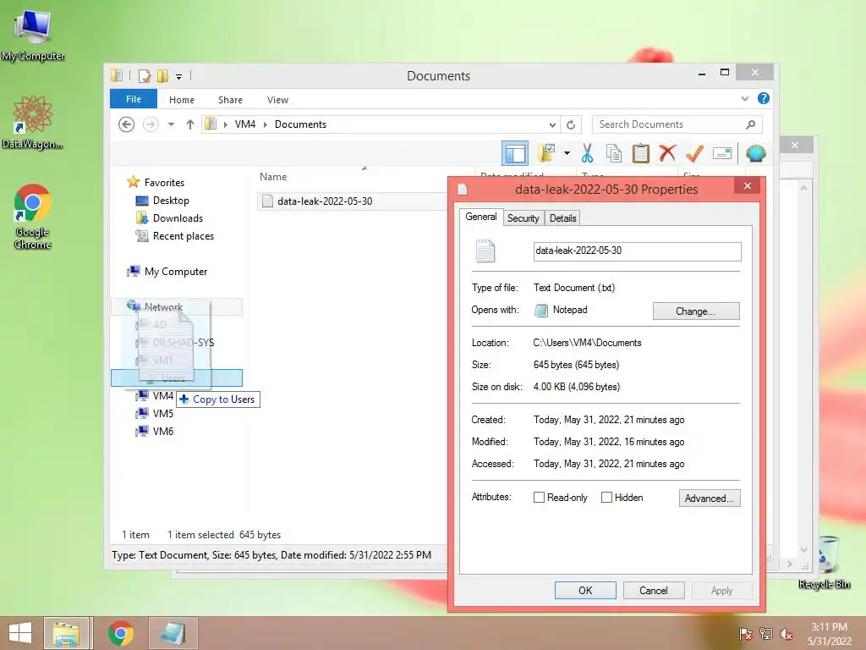Toggle the Hidden attribute checkbox
This screenshot has width=866, height=650.
(606, 498)
